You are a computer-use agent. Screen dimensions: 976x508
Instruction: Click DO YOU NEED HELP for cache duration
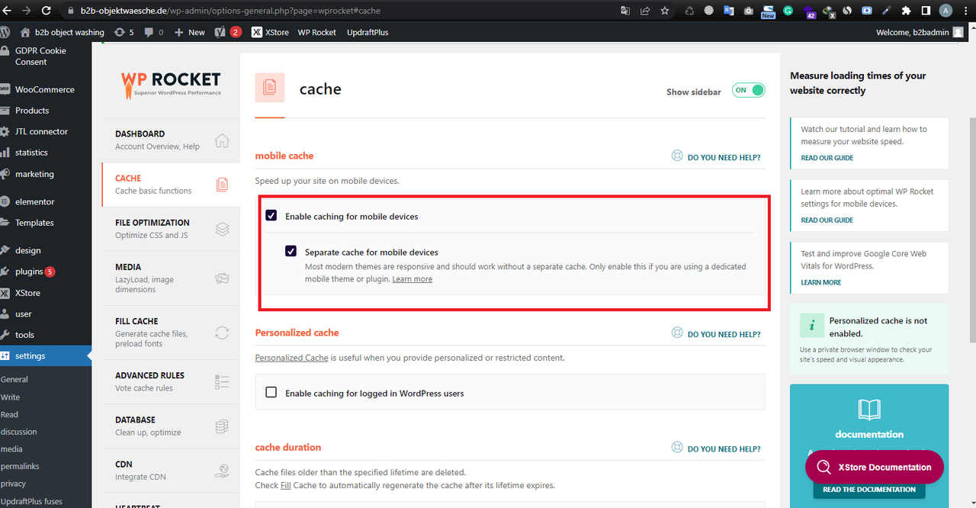click(x=724, y=449)
